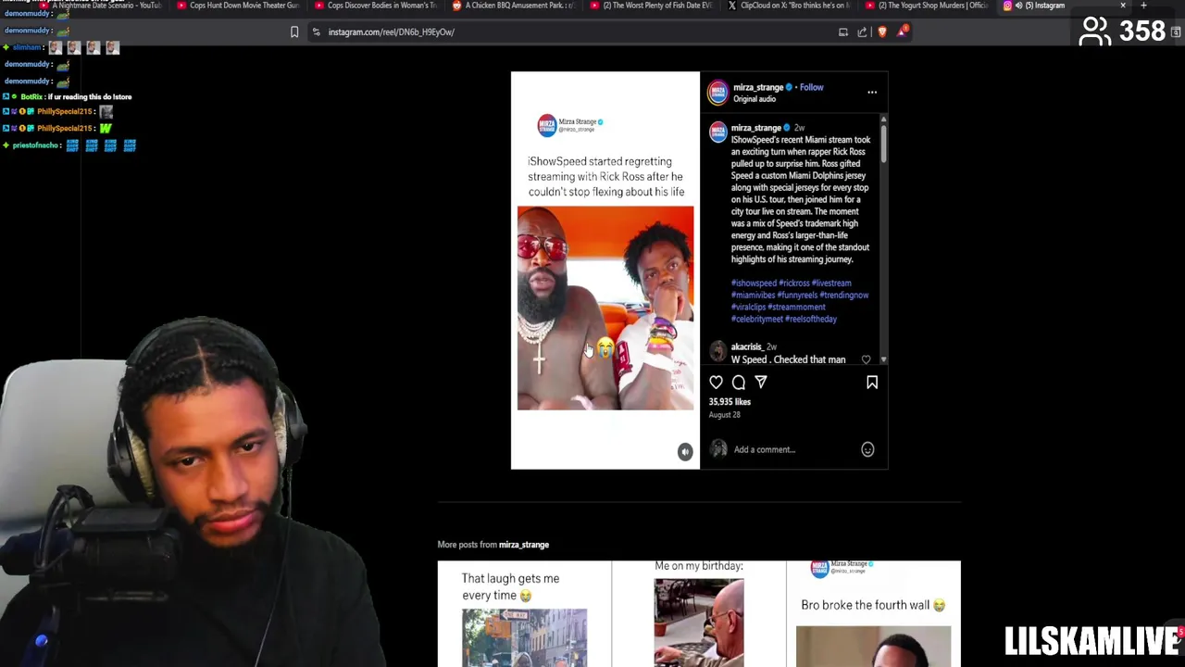Image resolution: width=1185 pixels, height=667 pixels.
Task: Open the #ishowspeed hashtag
Action: click(x=754, y=283)
